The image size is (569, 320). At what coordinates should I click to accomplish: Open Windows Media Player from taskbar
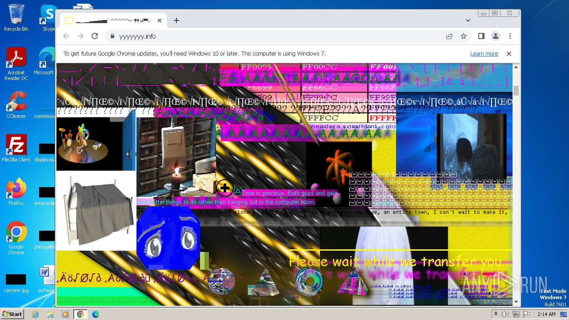coord(65,314)
